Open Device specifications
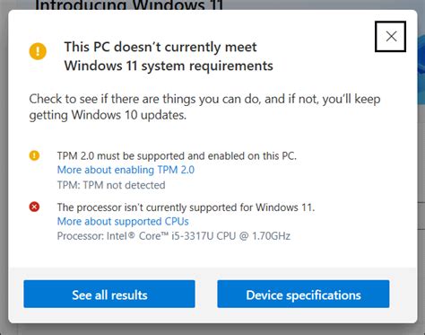Viewport: 425px width, 335px height. point(303,294)
